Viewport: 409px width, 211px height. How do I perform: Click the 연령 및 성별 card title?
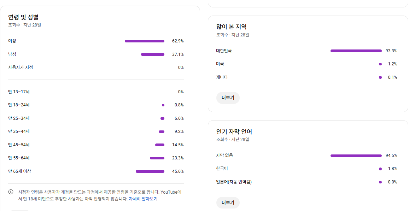pos(23,17)
